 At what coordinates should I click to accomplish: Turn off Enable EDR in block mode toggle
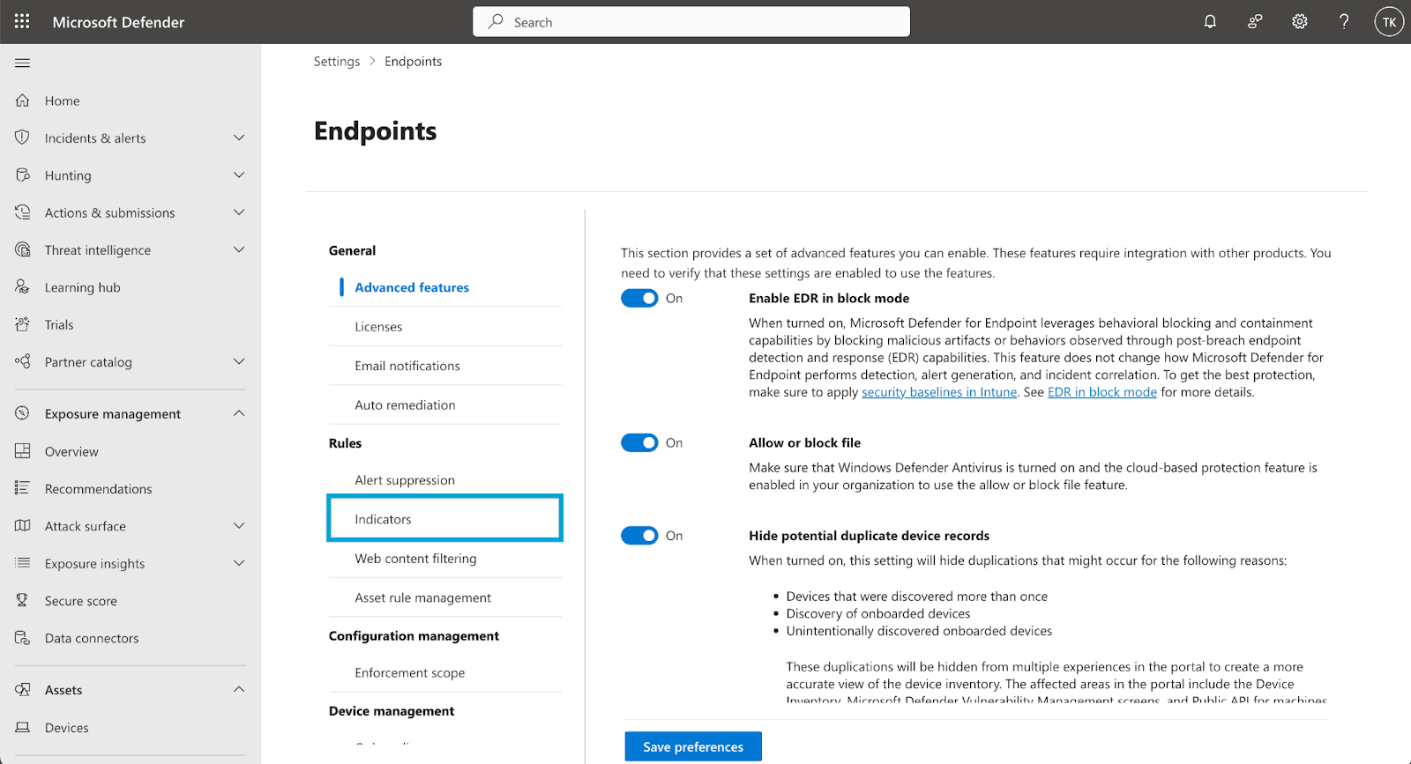pyautogui.click(x=639, y=298)
